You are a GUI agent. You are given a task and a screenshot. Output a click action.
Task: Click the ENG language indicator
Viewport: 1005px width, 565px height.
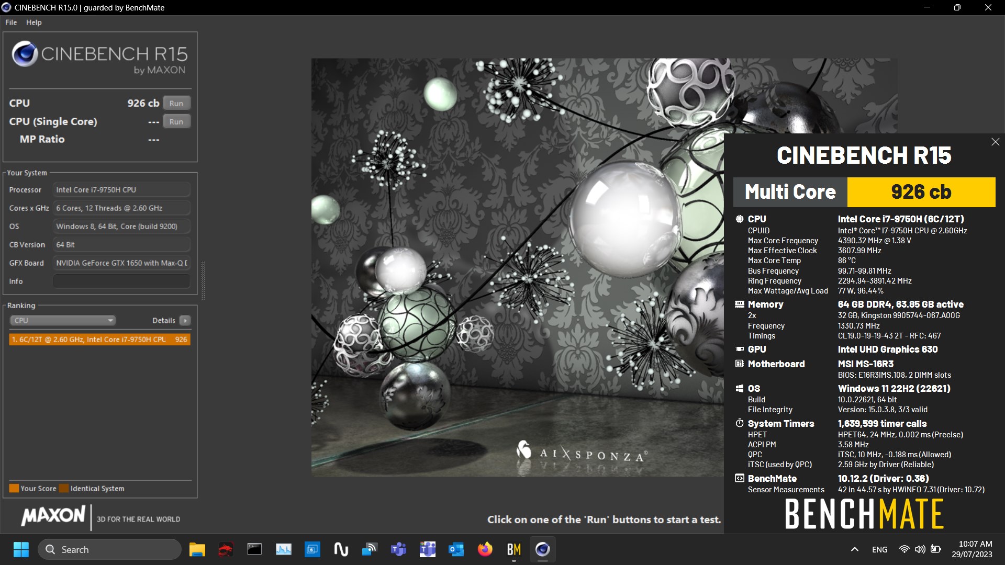tap(879, 549)
